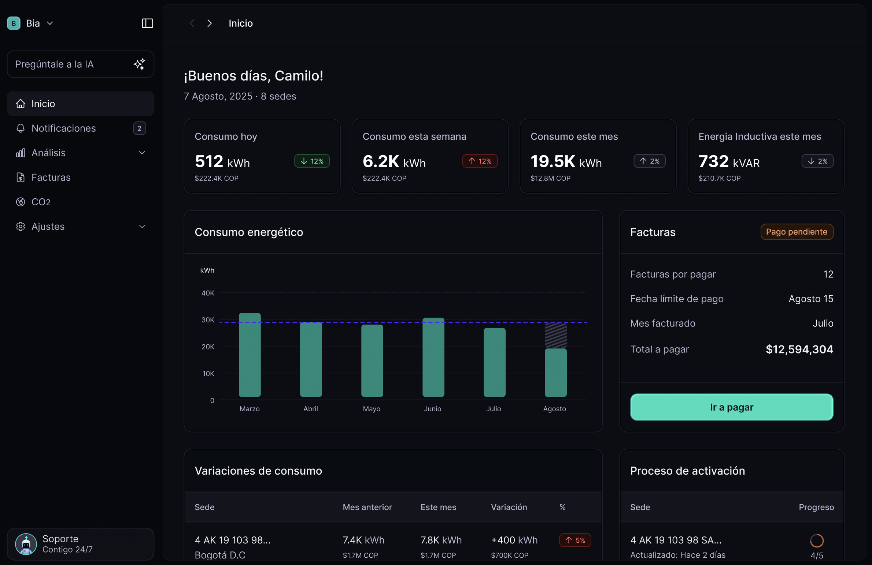Click the Ajustes gear icon
The width and height of the screenshot is (872, 565).
(21, 227)
